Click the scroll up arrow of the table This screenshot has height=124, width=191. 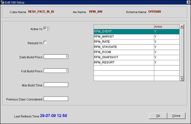click(x=182, y=26)
